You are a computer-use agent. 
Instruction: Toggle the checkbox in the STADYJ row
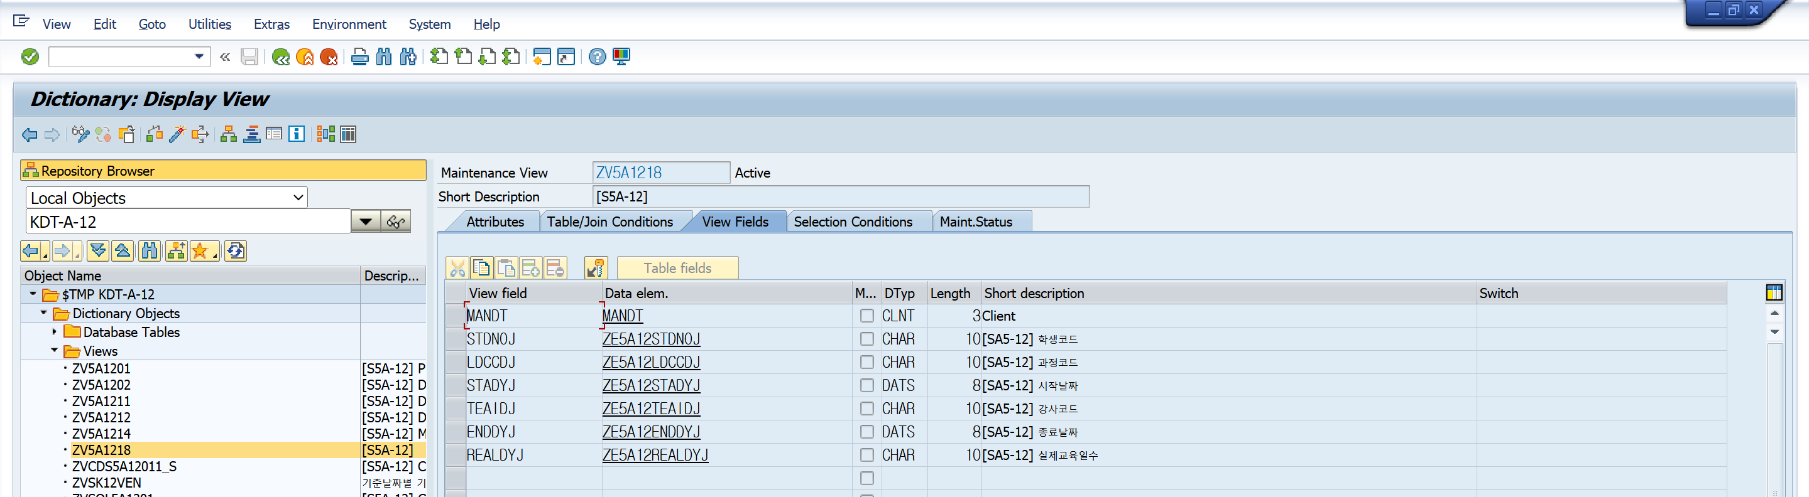pos(866,385)
